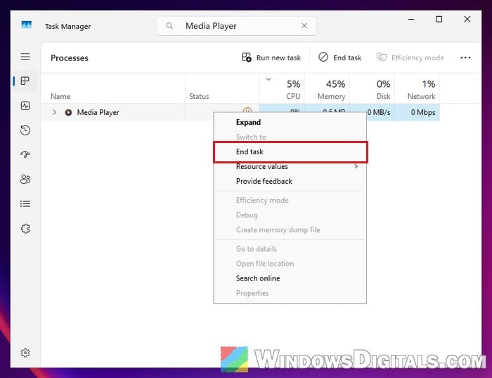Minimize the Task Manager window

[411, 20]
